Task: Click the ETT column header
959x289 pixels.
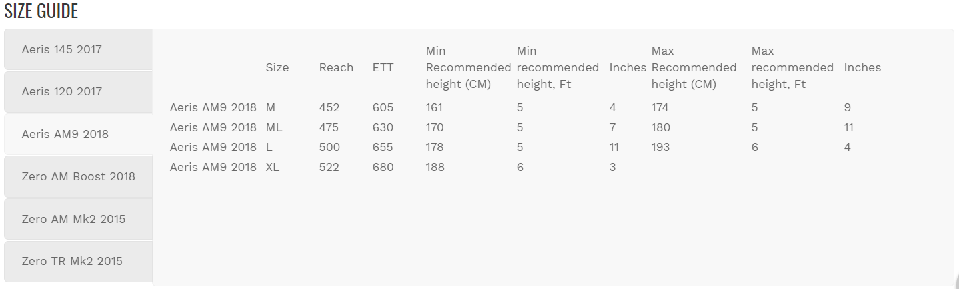Action: (x=383, y=67)
